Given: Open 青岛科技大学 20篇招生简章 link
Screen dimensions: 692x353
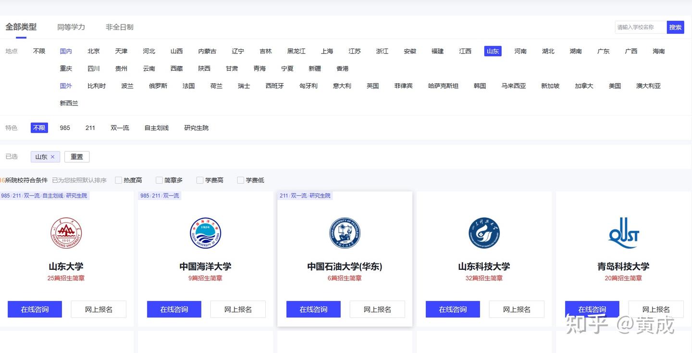Looking at the screenshot, I should tap(623, 278).
